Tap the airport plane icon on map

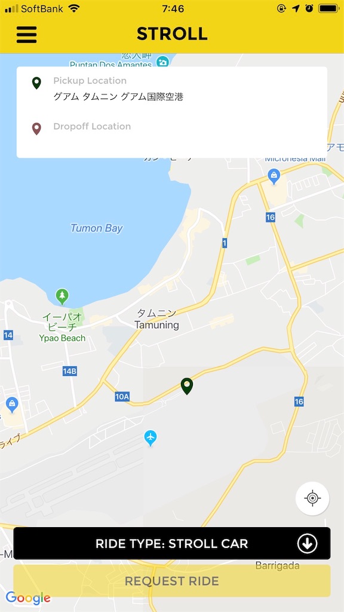tap(150, 437)
